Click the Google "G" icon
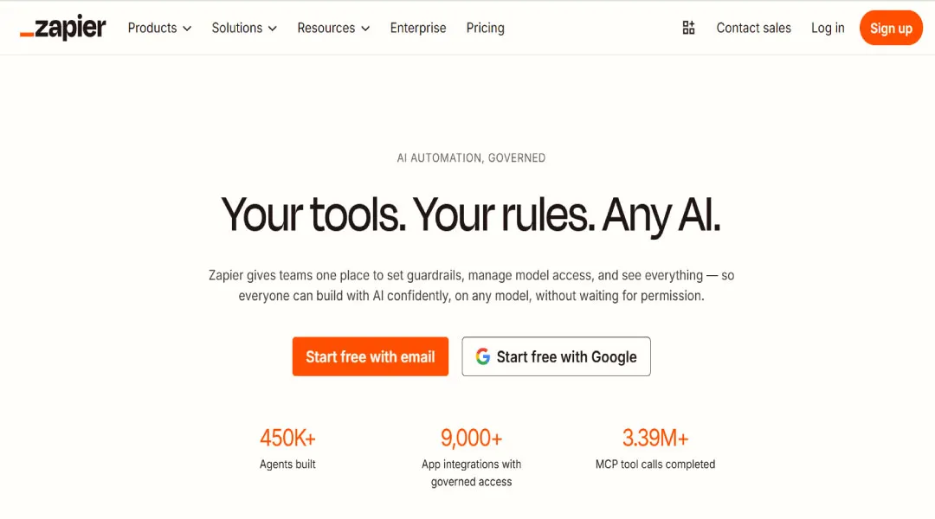This screenshot has height=519, width=935. [x=482, y=356]
